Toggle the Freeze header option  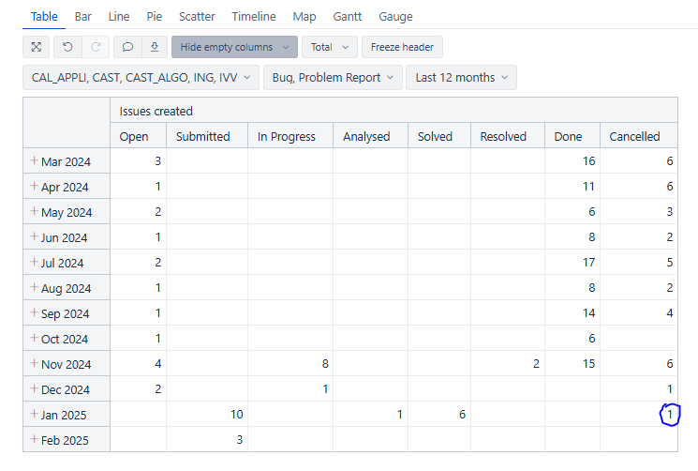tap(402, 47)
